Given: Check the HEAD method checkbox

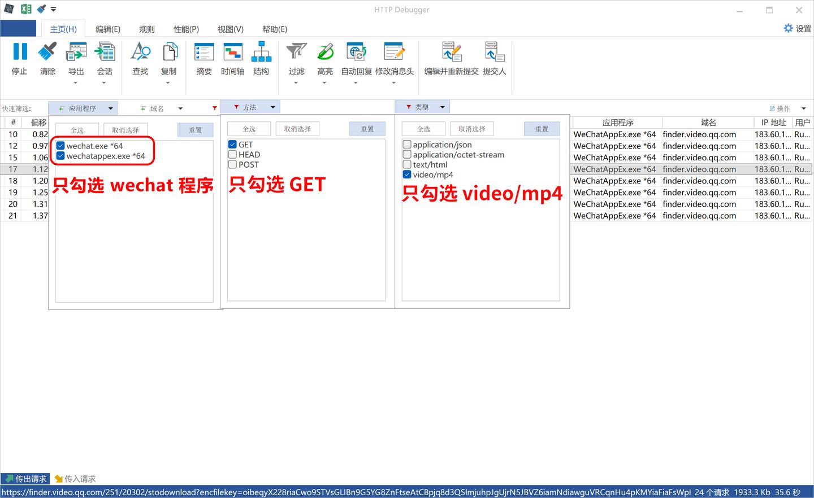Looking at the screenshot, I should pyautogui.click(x=232, y=155).
